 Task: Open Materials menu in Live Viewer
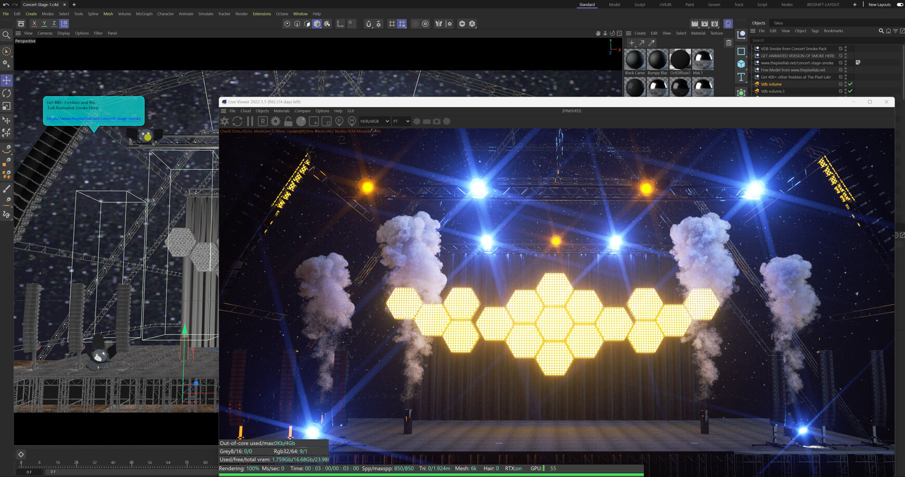tap(281, 111)
